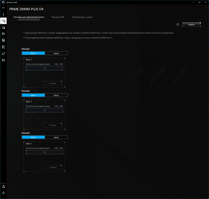Select Gen1 for Разъем3
Image resolution: width=209 pixels, height=199 pixels.
click(33, 137)
